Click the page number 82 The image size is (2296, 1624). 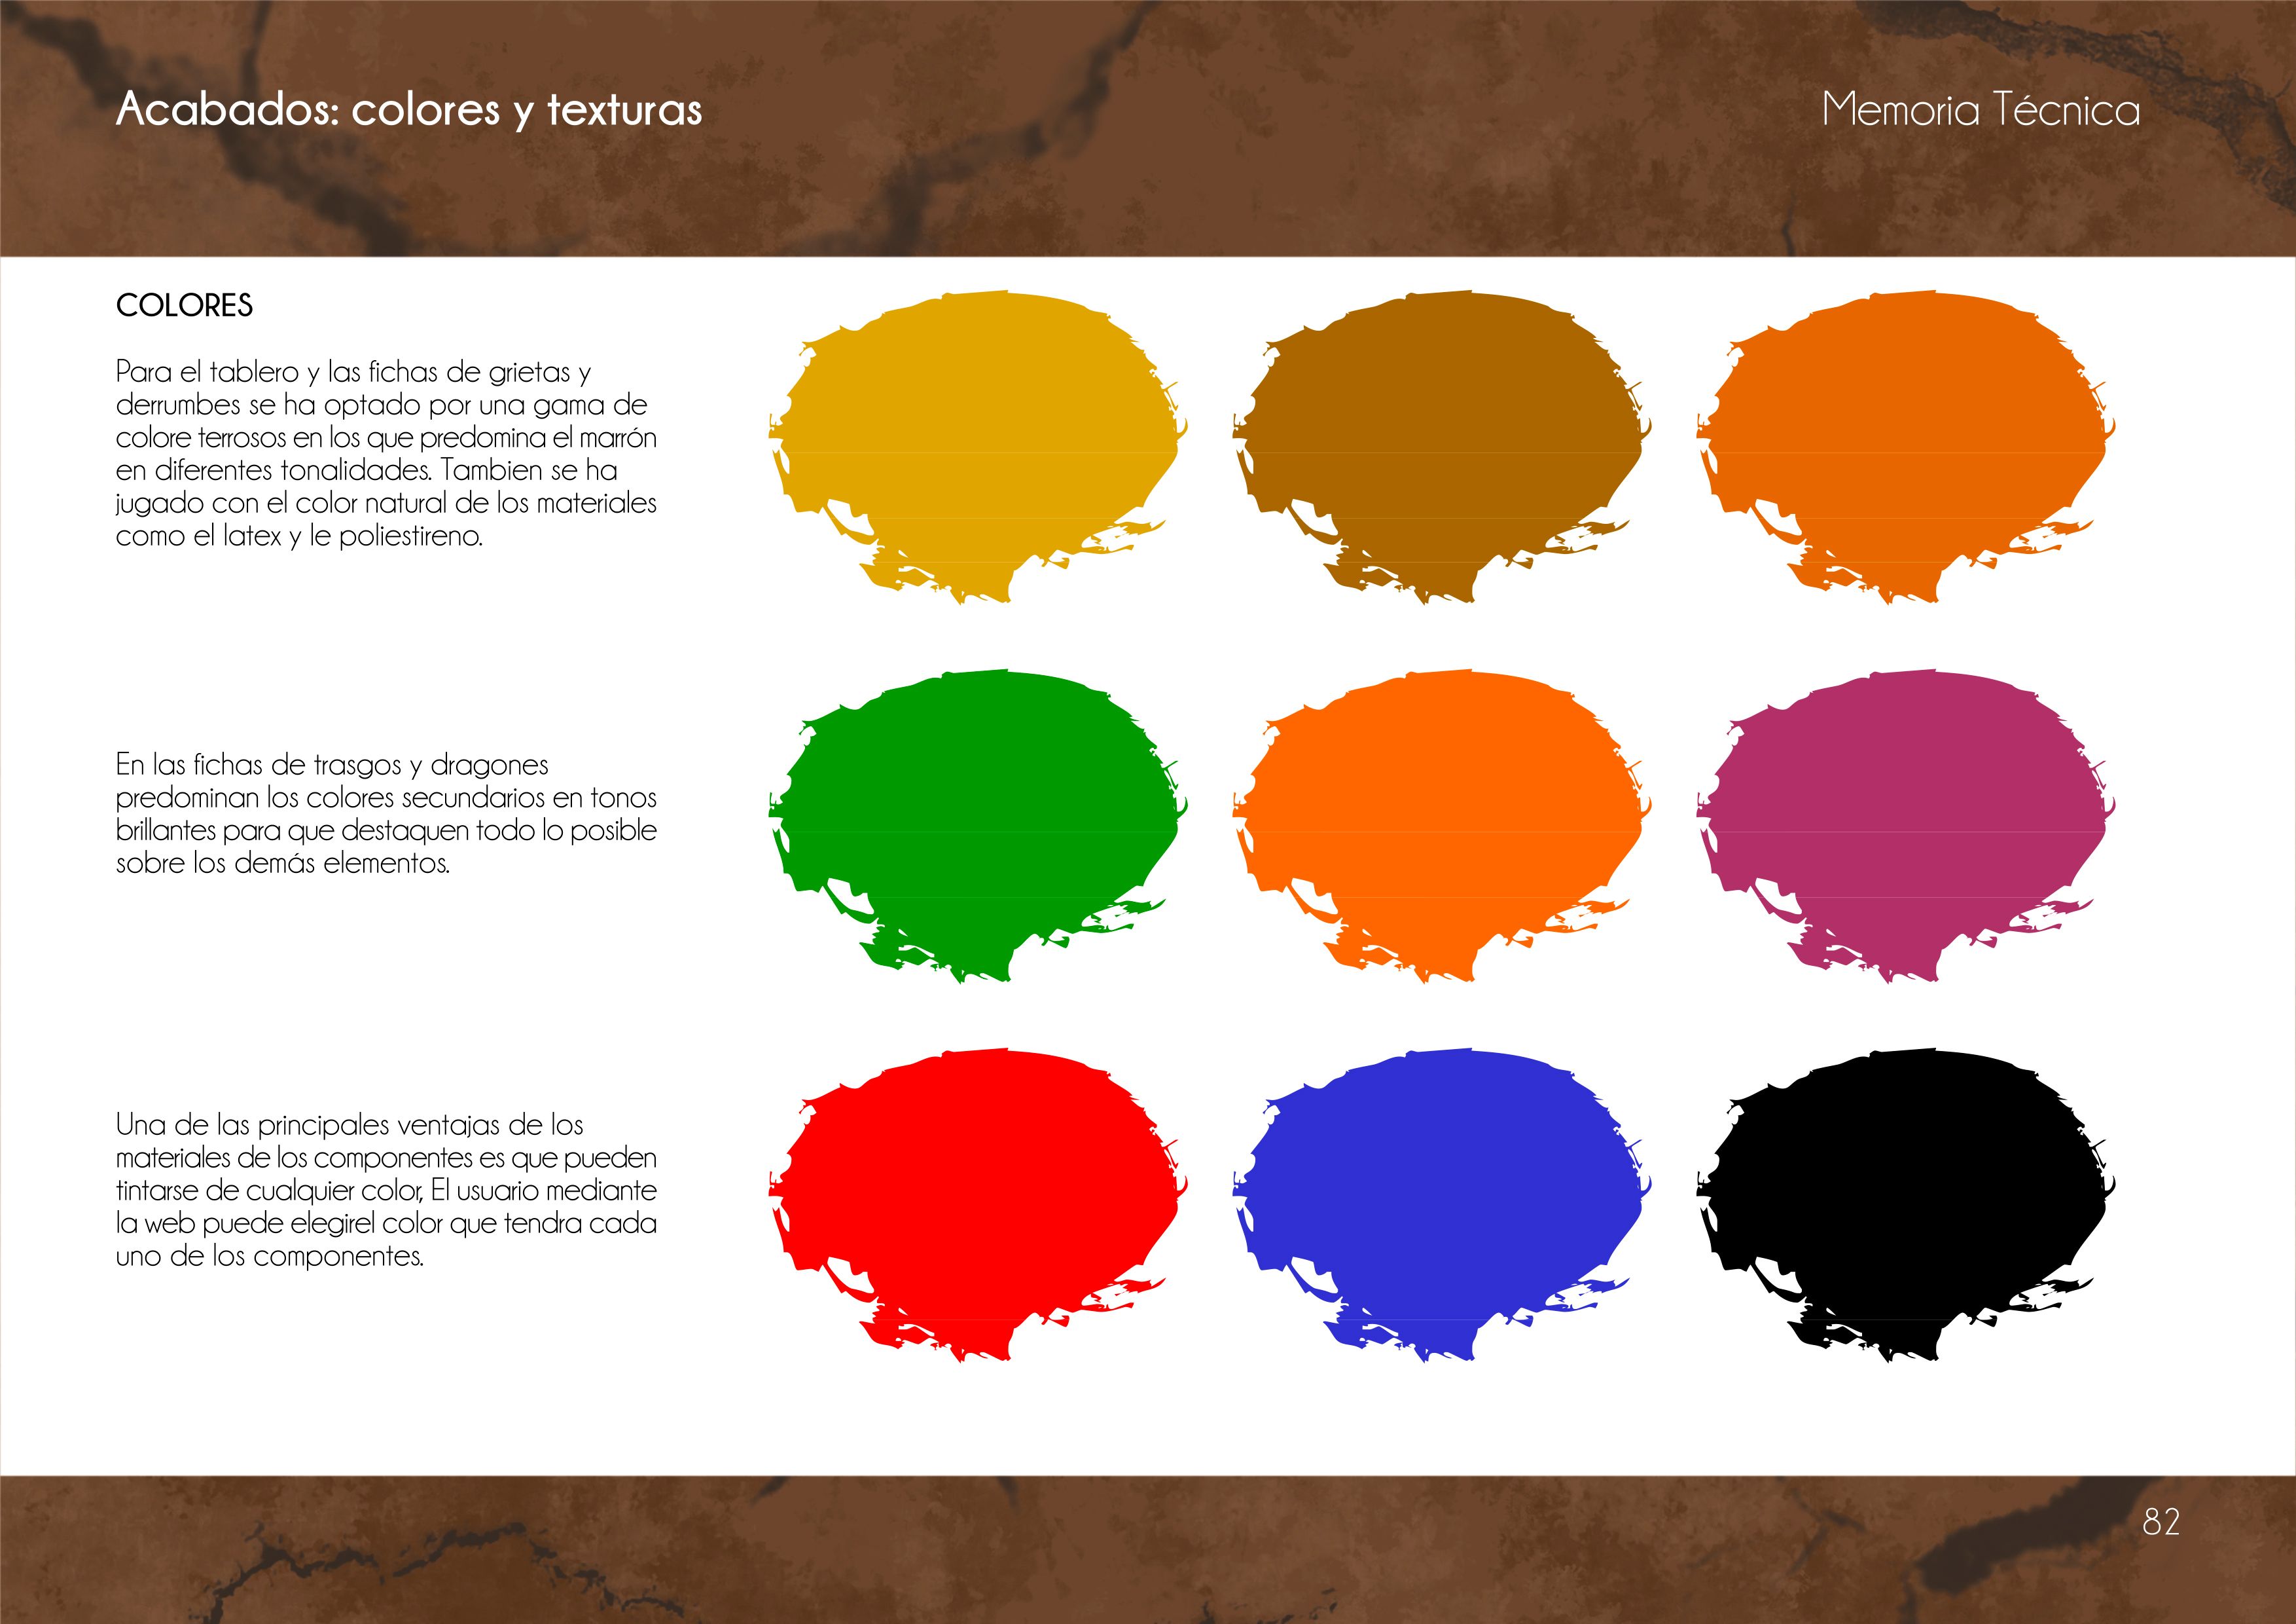[x=2161, y=1521]
